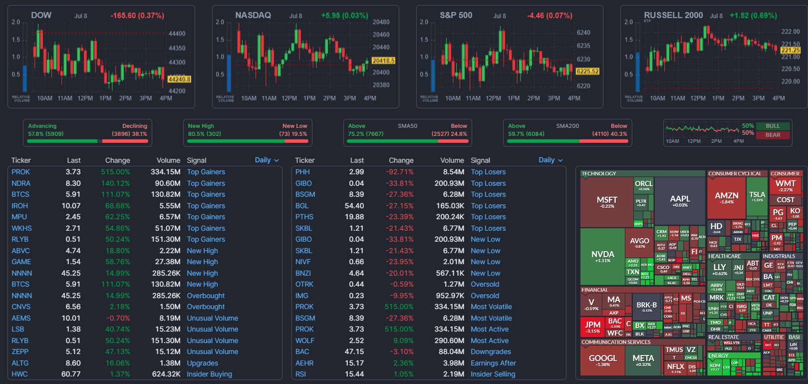Open the Upgrades signal for ALTG
The height and width of the screenshot is (384, 808).
click(203, 363)
